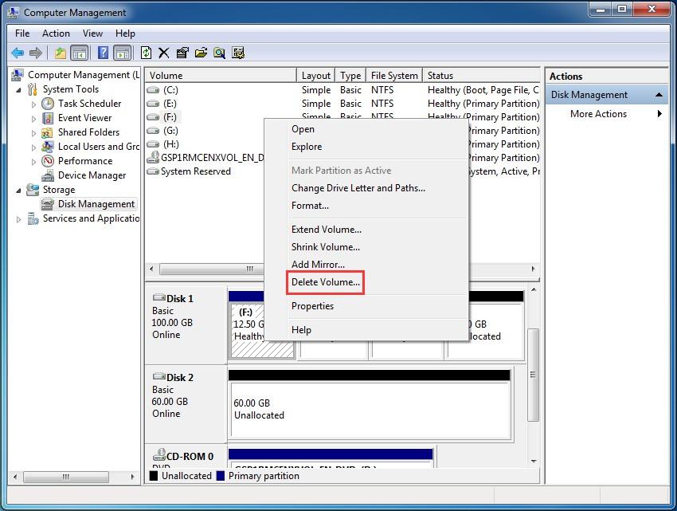The height and width of the screenshot is (511, 677).
Task: Select Disk Management in the tree
Action: tap(96, 204)
